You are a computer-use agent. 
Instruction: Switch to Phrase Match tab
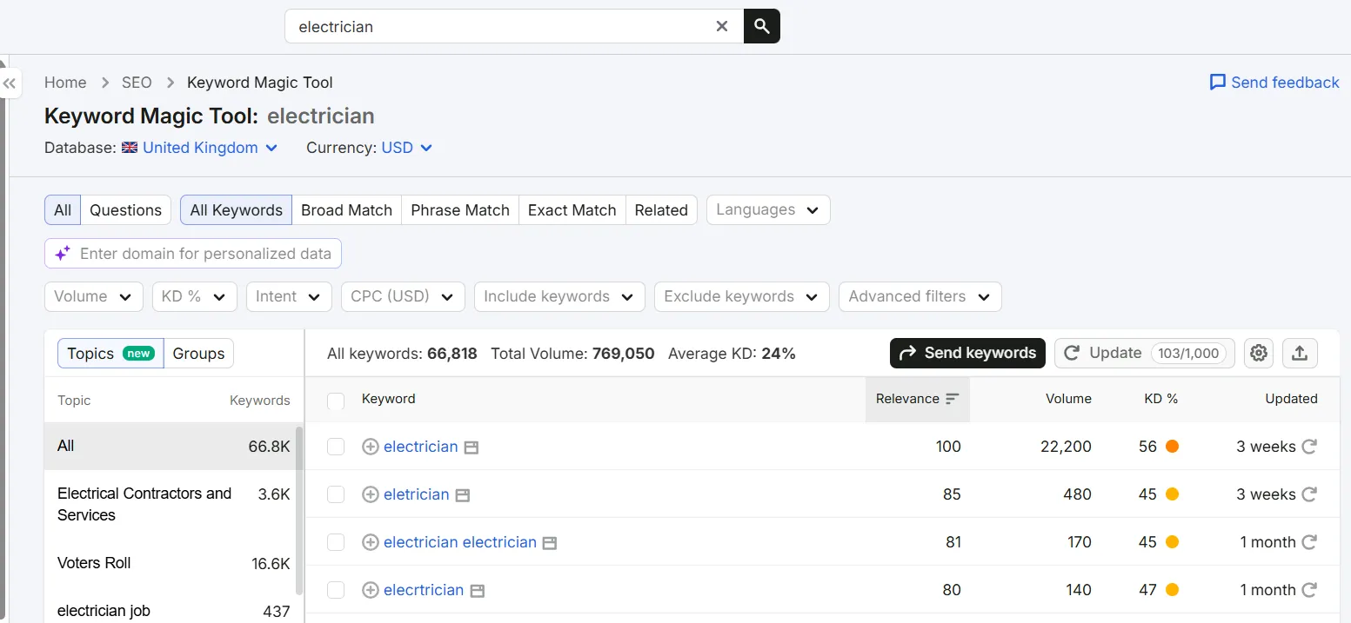tap(460, 210)
